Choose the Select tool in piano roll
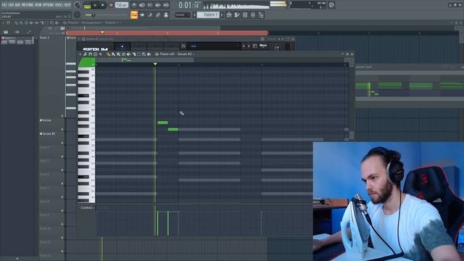 [x=138, y=54]
